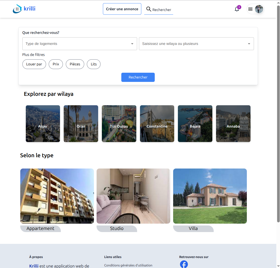
Task: Click the Créer une annonce button
Action: (x=122, y=9)
